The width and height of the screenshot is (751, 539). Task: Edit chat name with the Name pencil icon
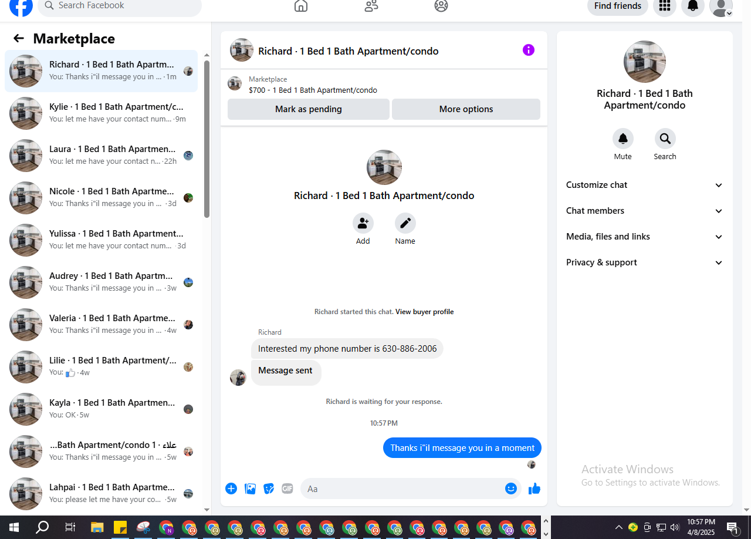pyautogui.click(x=405, y=223)
